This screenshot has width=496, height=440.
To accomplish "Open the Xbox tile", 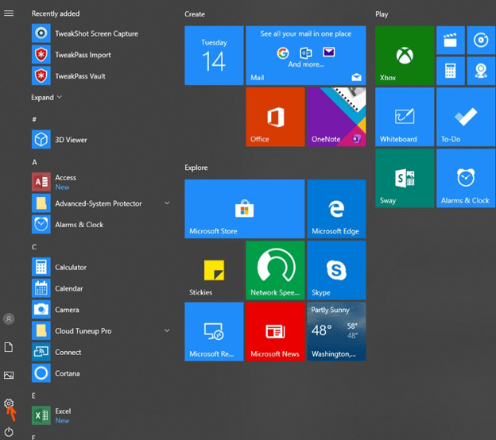I will (x=405, y=56).
